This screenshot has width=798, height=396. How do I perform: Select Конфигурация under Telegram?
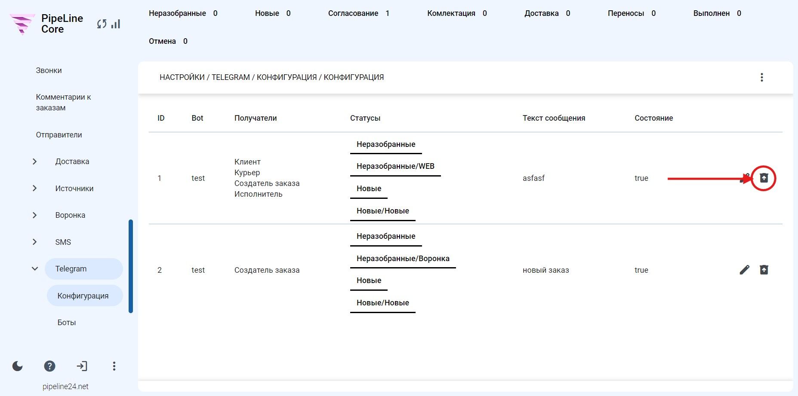point(85,295)
